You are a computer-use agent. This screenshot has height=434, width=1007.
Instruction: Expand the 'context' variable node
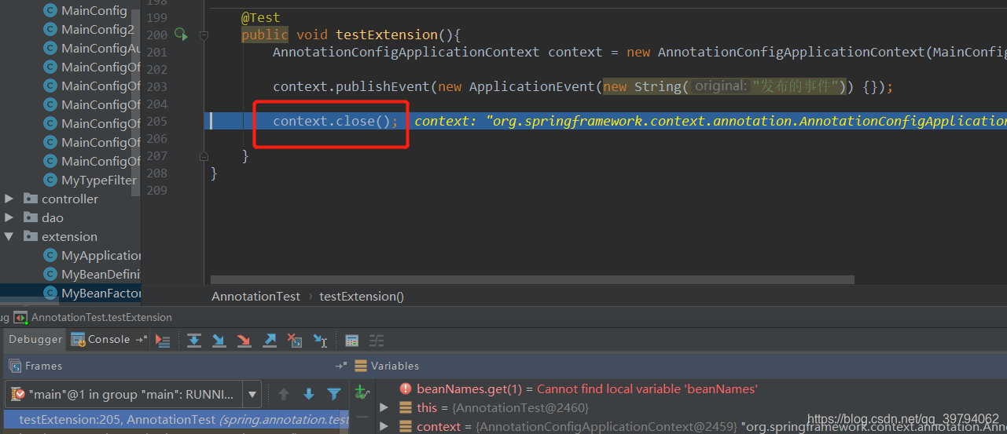click(x=384, y=426)
